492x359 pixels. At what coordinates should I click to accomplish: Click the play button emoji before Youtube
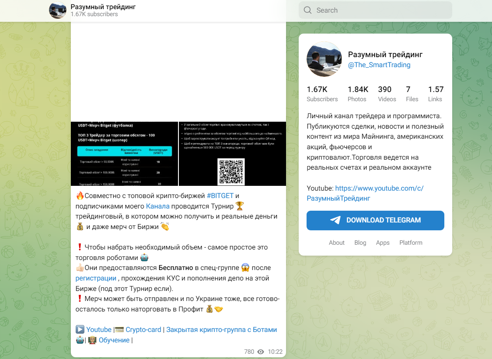pos(80,330)
